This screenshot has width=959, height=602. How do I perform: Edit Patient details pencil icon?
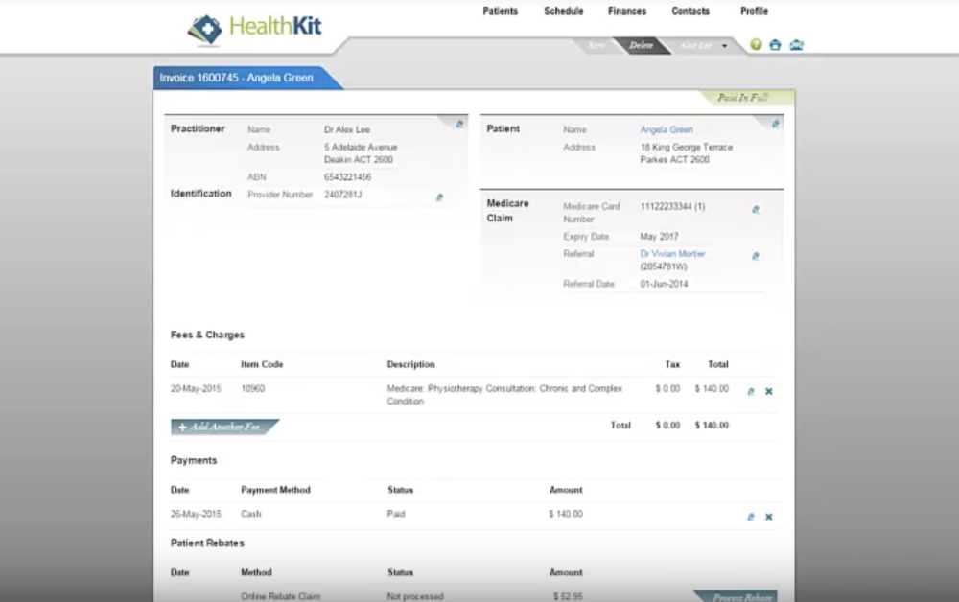(x=776, y=124)
